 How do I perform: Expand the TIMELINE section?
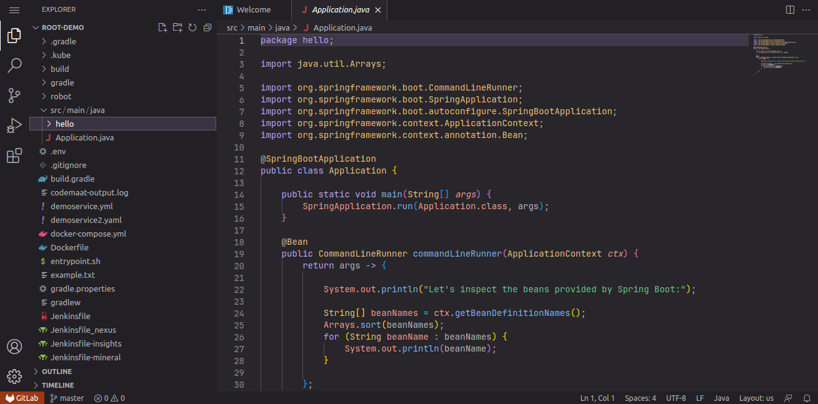[x=57, y=385]
